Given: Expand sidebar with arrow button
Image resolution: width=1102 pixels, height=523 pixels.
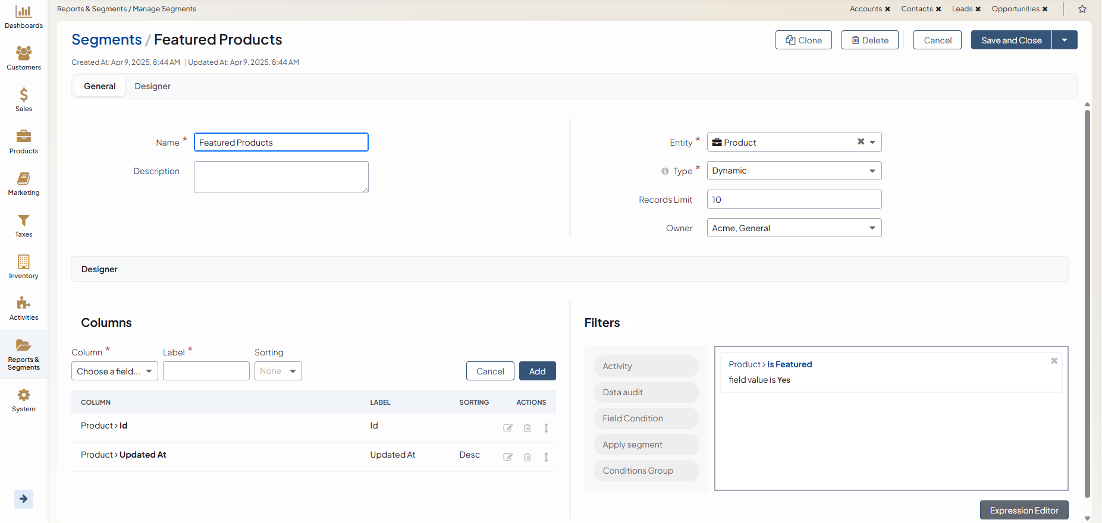Looking at the screenshot, I should coord(24,499).
